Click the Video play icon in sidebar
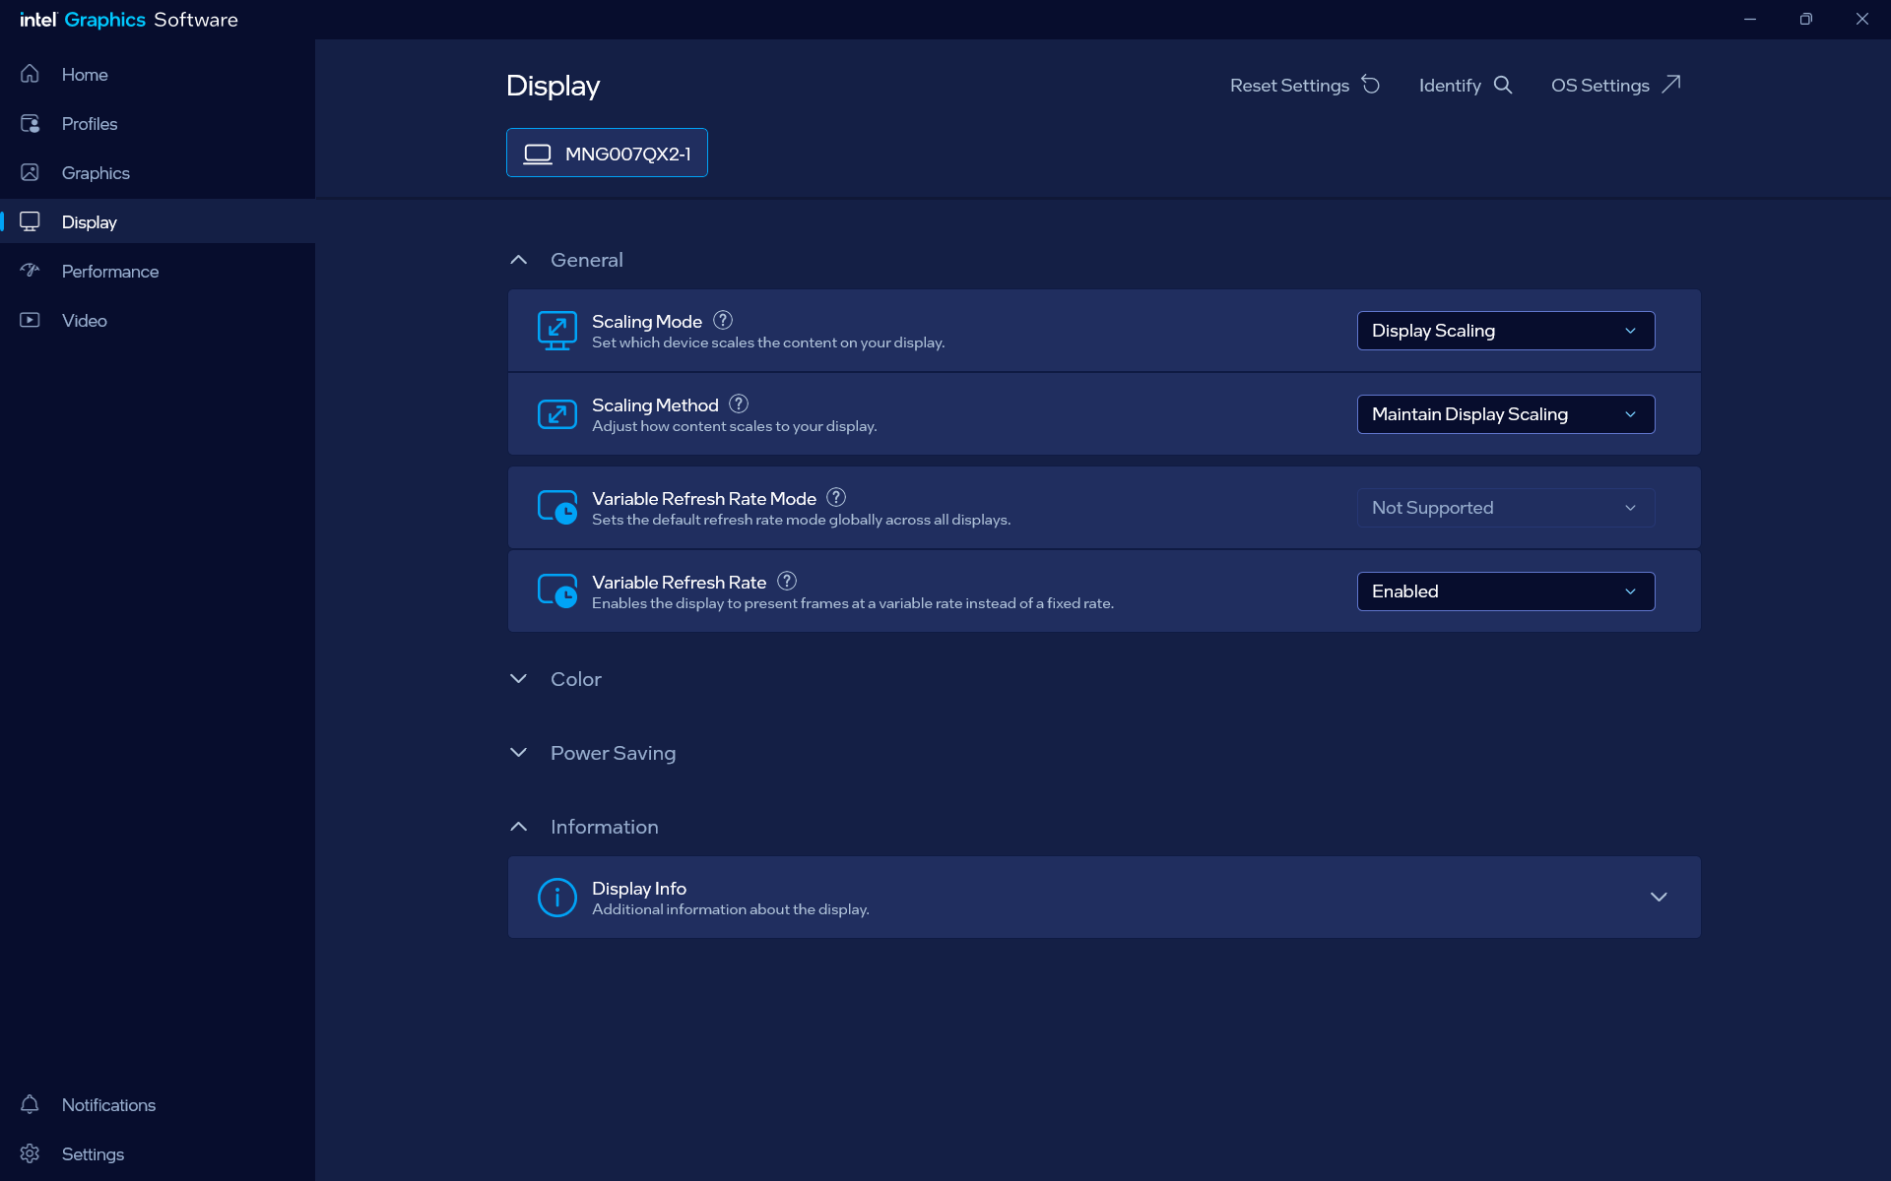 30,320
